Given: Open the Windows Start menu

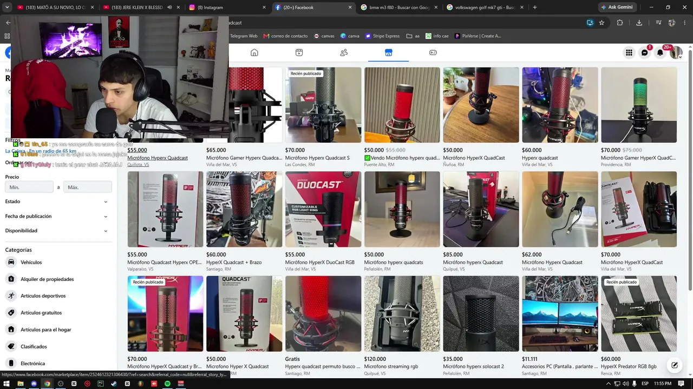Looking at the screenshot, I should [7, 384].
